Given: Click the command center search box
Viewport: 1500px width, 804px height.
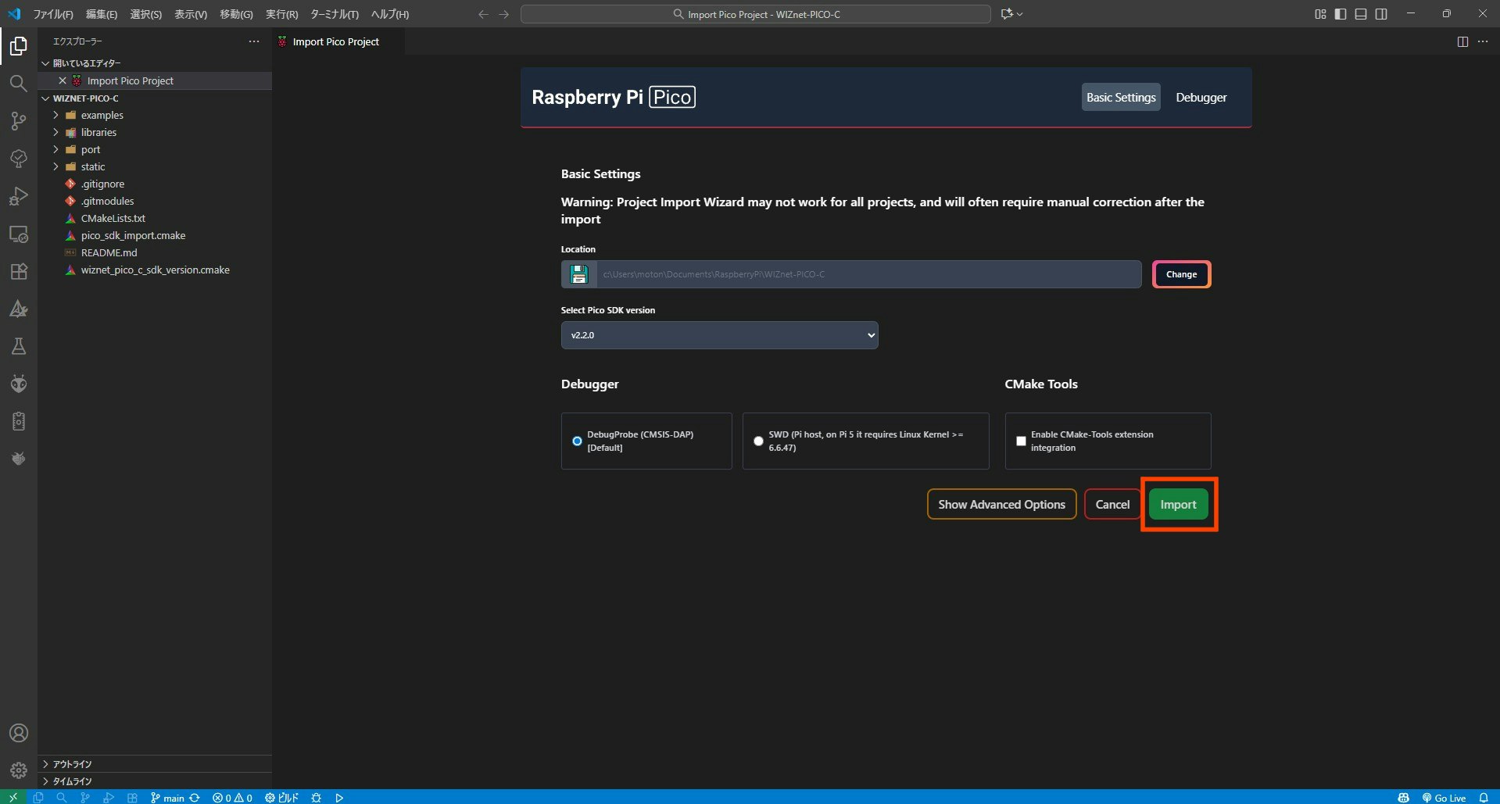Looking at the screenshot, I should click(756, 14).
